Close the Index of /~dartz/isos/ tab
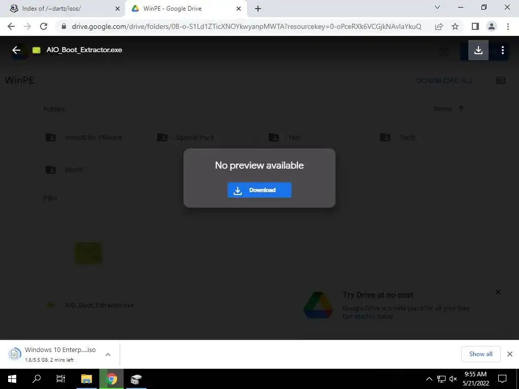The image size is (519, 389). point(117,9)
